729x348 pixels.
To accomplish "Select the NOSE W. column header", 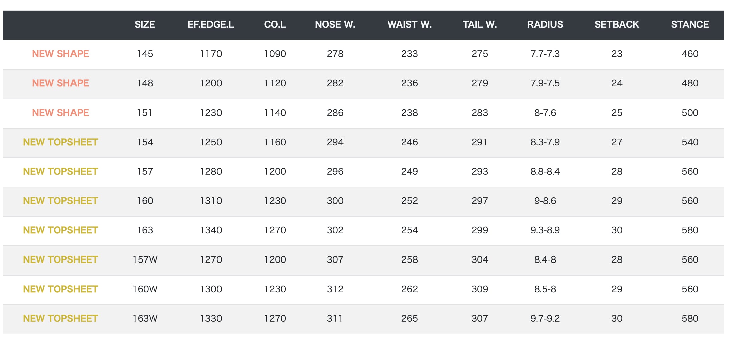I will click(335, 25).
